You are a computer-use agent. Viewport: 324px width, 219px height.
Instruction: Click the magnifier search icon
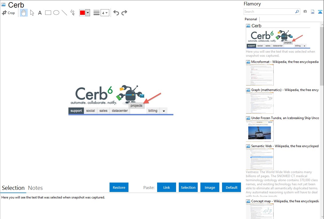[297, 12]
